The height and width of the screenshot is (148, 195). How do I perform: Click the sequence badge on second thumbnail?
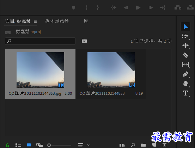[x=132, y=85]
